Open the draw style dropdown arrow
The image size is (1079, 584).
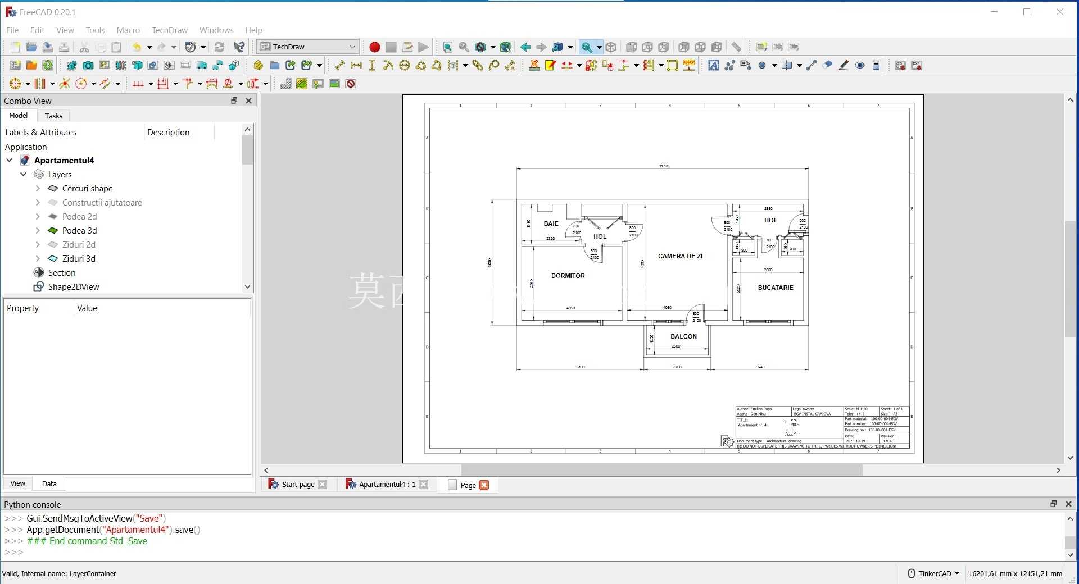(492, 47)
